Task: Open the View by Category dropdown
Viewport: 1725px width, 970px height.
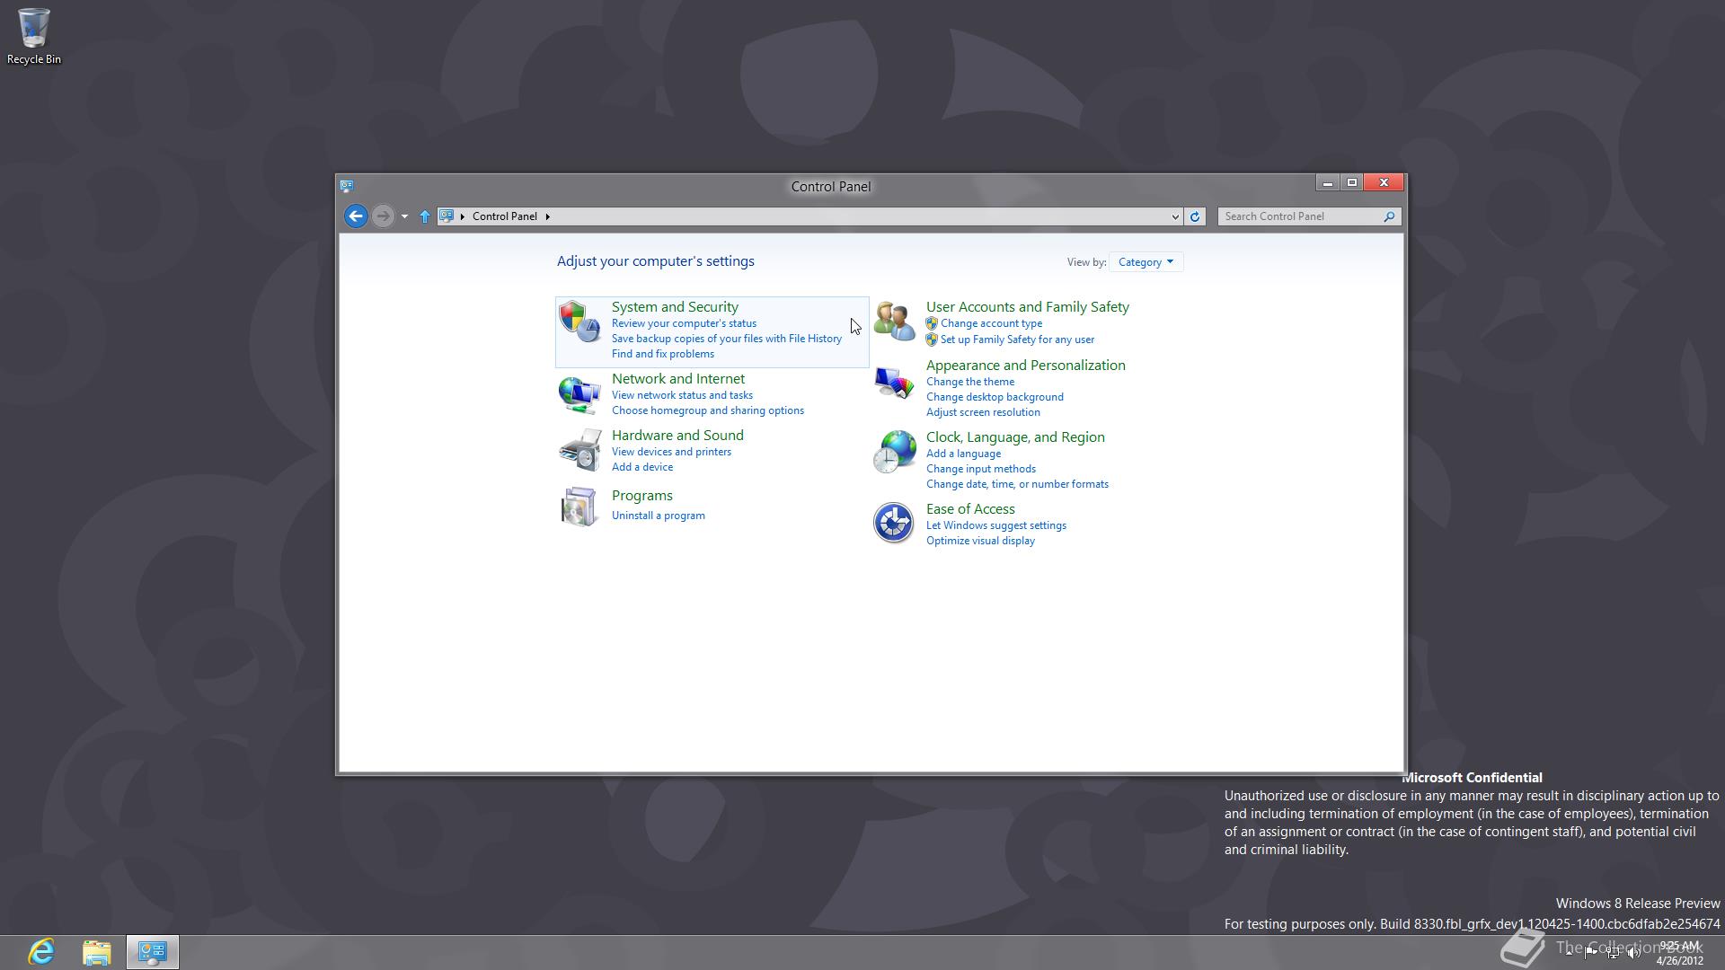Action: click(x=1146, y=262)
